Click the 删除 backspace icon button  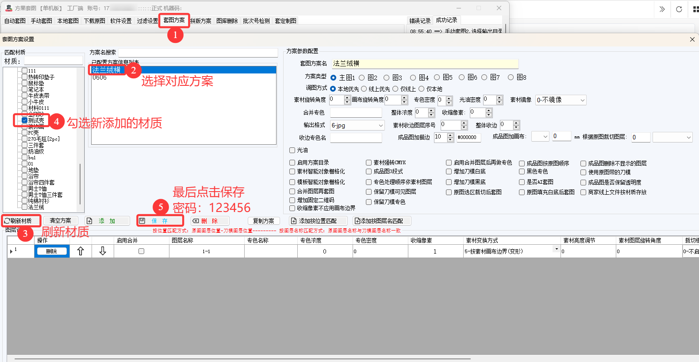tap(196, 221)
